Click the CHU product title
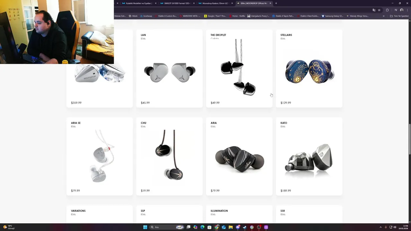The image size is (411, 231). (x=144, y=123)
